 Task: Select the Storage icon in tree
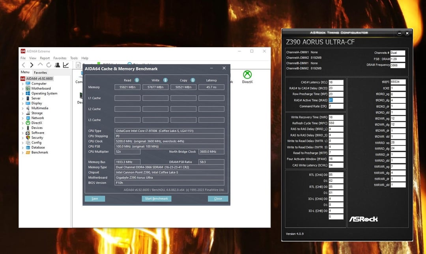tap(28, 113)
